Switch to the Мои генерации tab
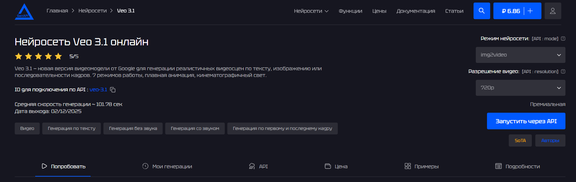Viewport: 576px width, 182px height. pyautogui.click(x=167, y=166)
